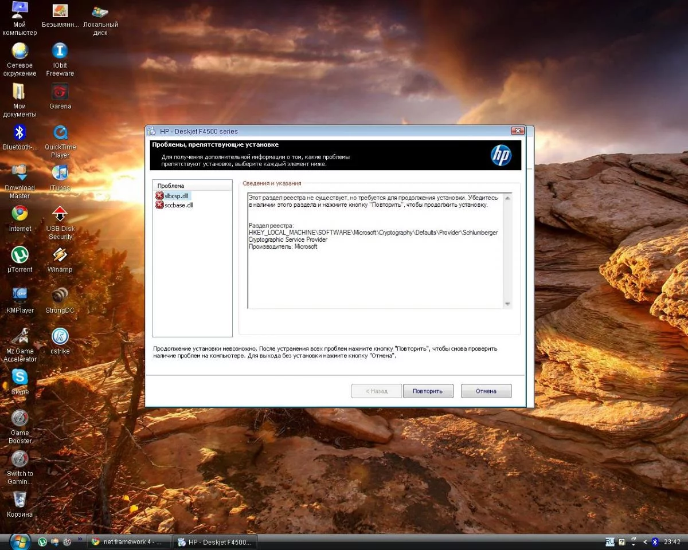
Task: Open the µTorrent desktop icon
Action: (x=19, y=259)
